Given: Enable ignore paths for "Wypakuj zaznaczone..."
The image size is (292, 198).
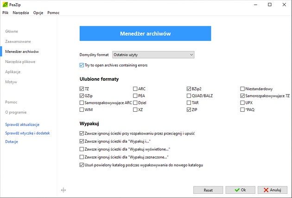Looking at the screenshot, I should 82,157.
